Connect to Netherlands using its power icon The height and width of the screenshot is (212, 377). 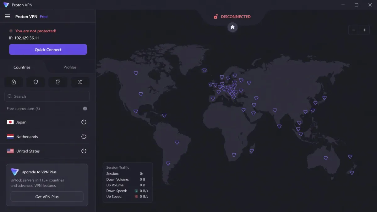click(84, 137)
